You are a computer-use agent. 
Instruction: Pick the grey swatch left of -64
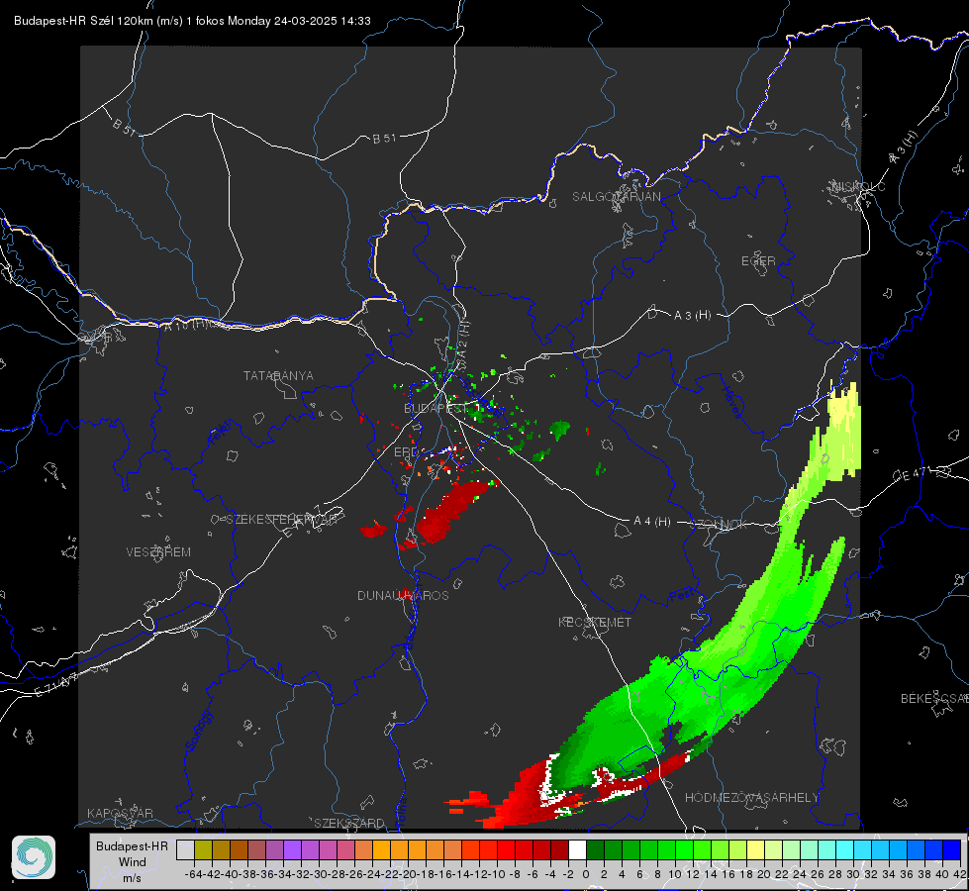[x=185, y=850]
